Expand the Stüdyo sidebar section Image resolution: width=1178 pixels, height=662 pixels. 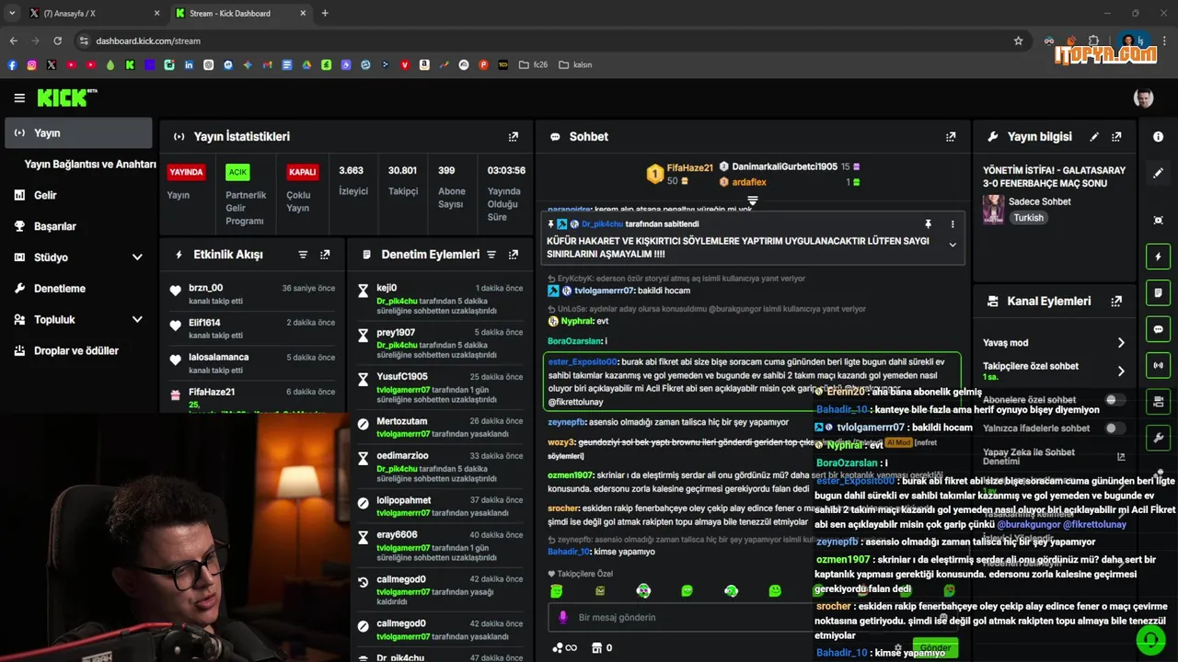pos(137,257)
